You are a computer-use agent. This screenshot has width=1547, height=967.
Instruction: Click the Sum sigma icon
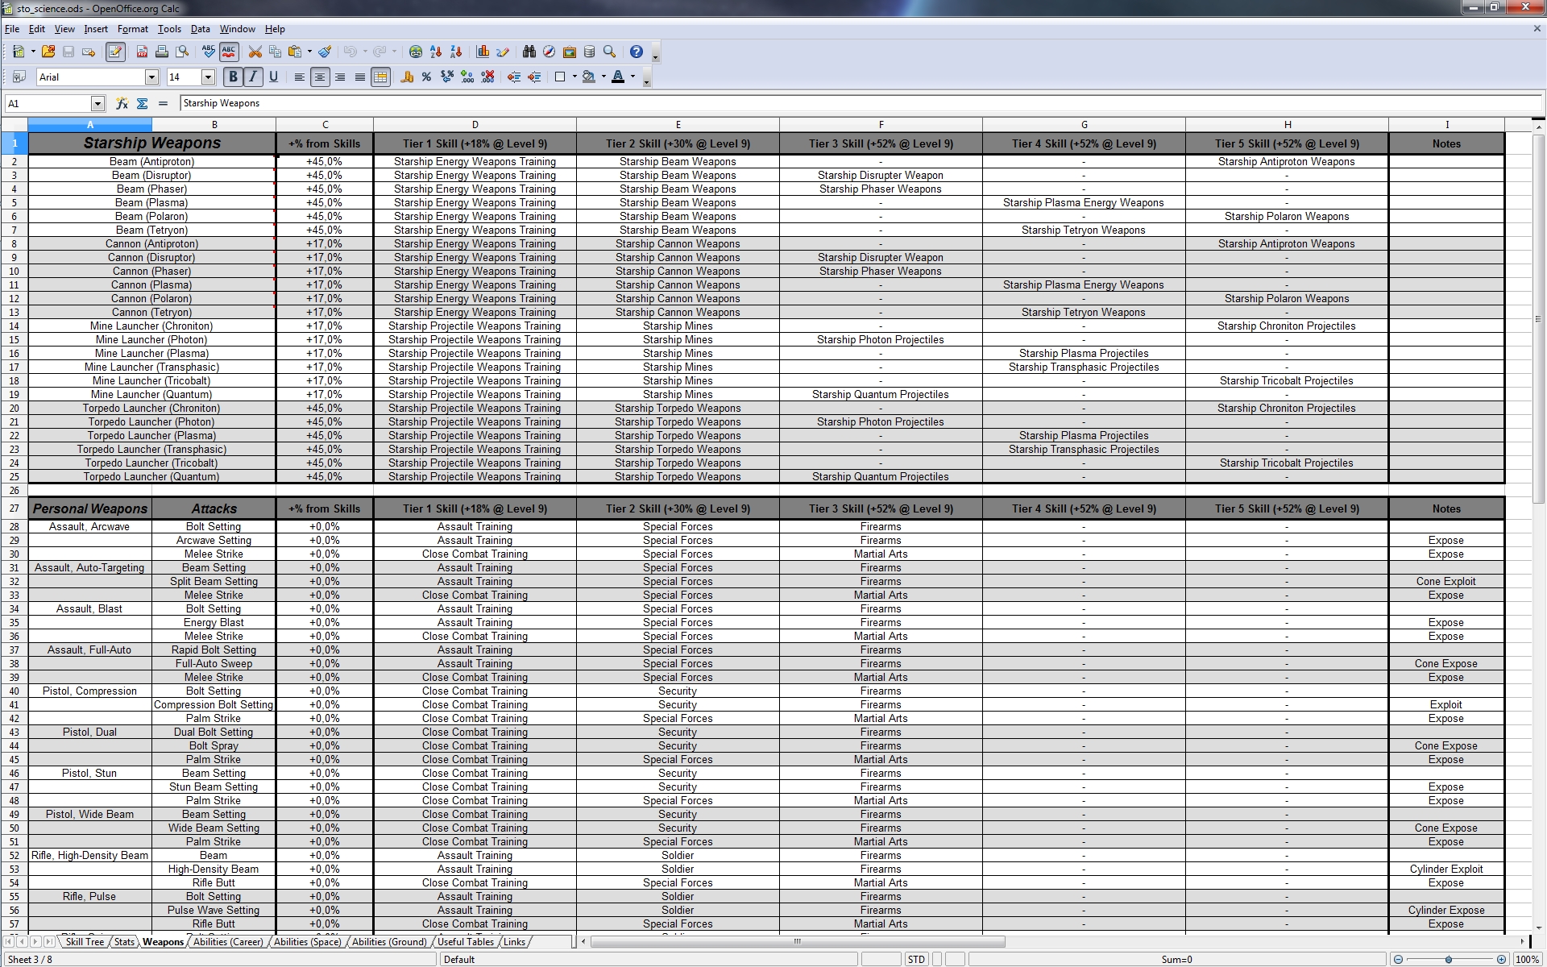tap(143, 103)
